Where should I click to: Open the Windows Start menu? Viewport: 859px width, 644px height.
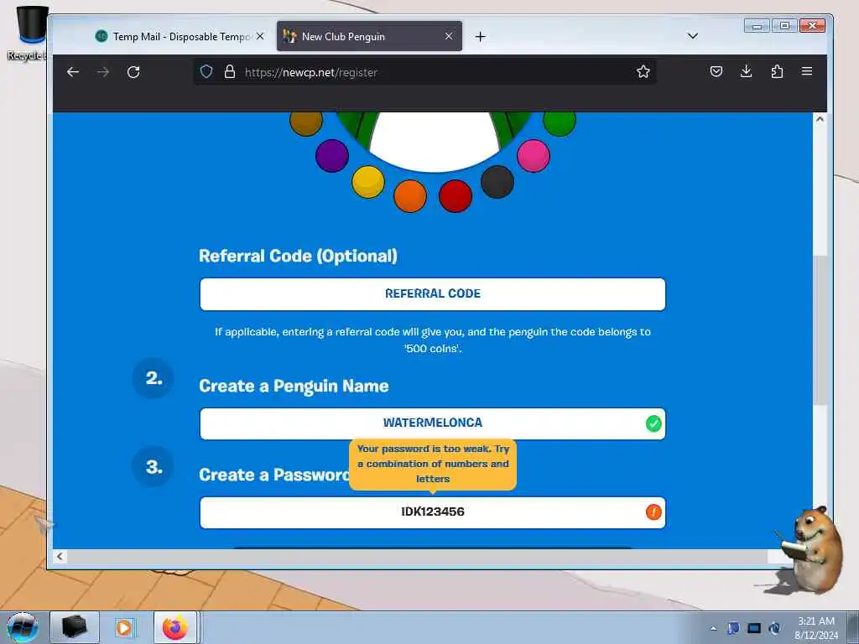pyautogui.click(x=23, y=627)
